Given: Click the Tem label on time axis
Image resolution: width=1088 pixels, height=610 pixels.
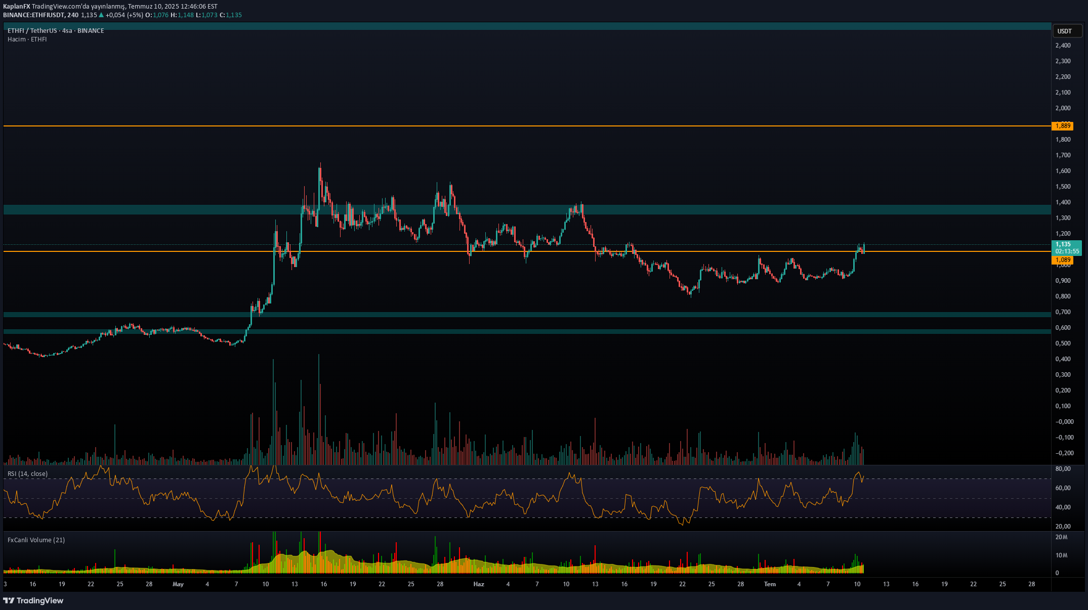Looking at the screenshot, I should [770, 584].
